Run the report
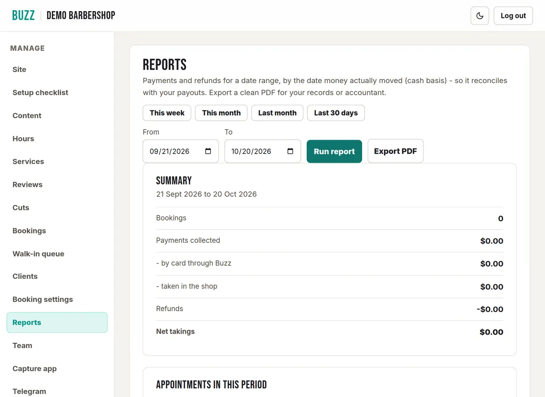This screenshot has width=545, height=397. 334,151
